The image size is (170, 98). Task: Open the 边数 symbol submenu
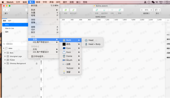(x=70, y=64)
